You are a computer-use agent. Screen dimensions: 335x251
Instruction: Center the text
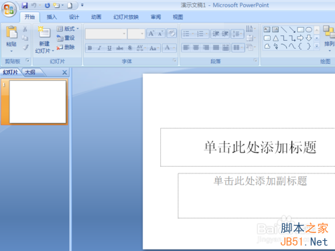[196, 48]
